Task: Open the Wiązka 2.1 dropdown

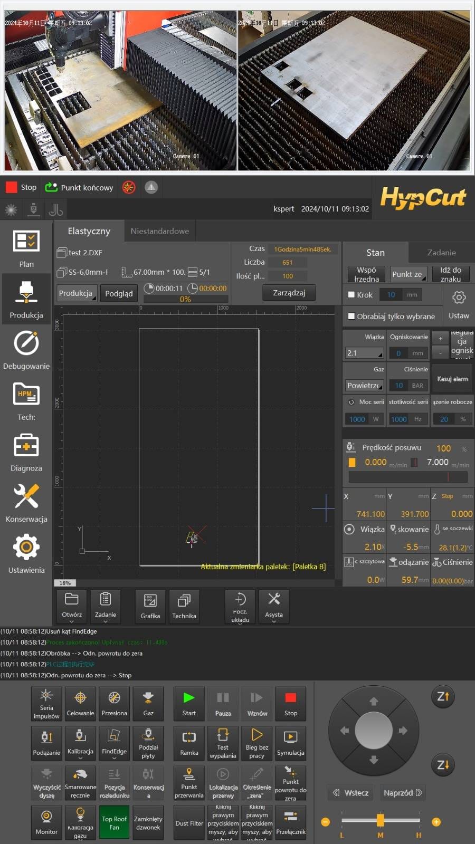Action: [x=364, y=353]
